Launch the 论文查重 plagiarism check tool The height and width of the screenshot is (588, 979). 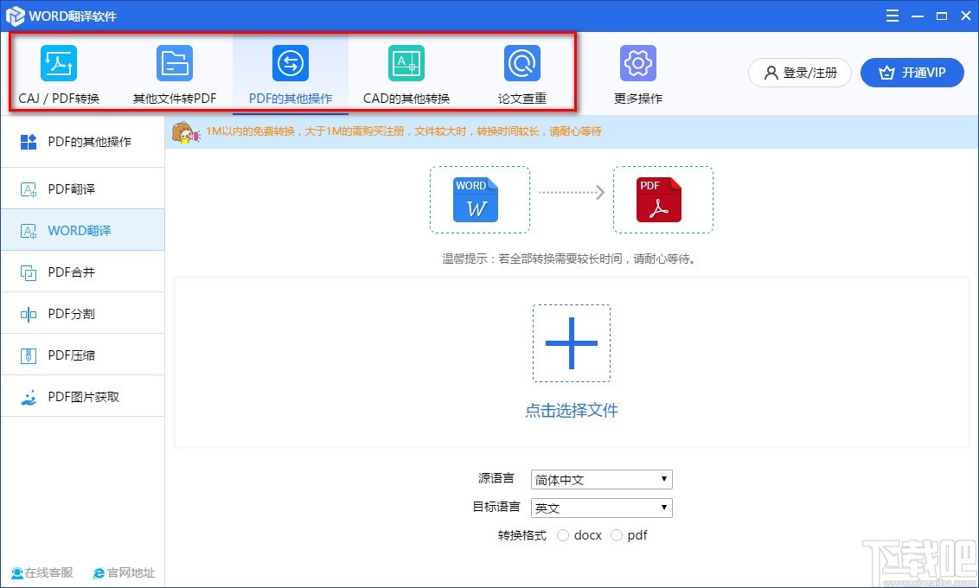(521, 73)
